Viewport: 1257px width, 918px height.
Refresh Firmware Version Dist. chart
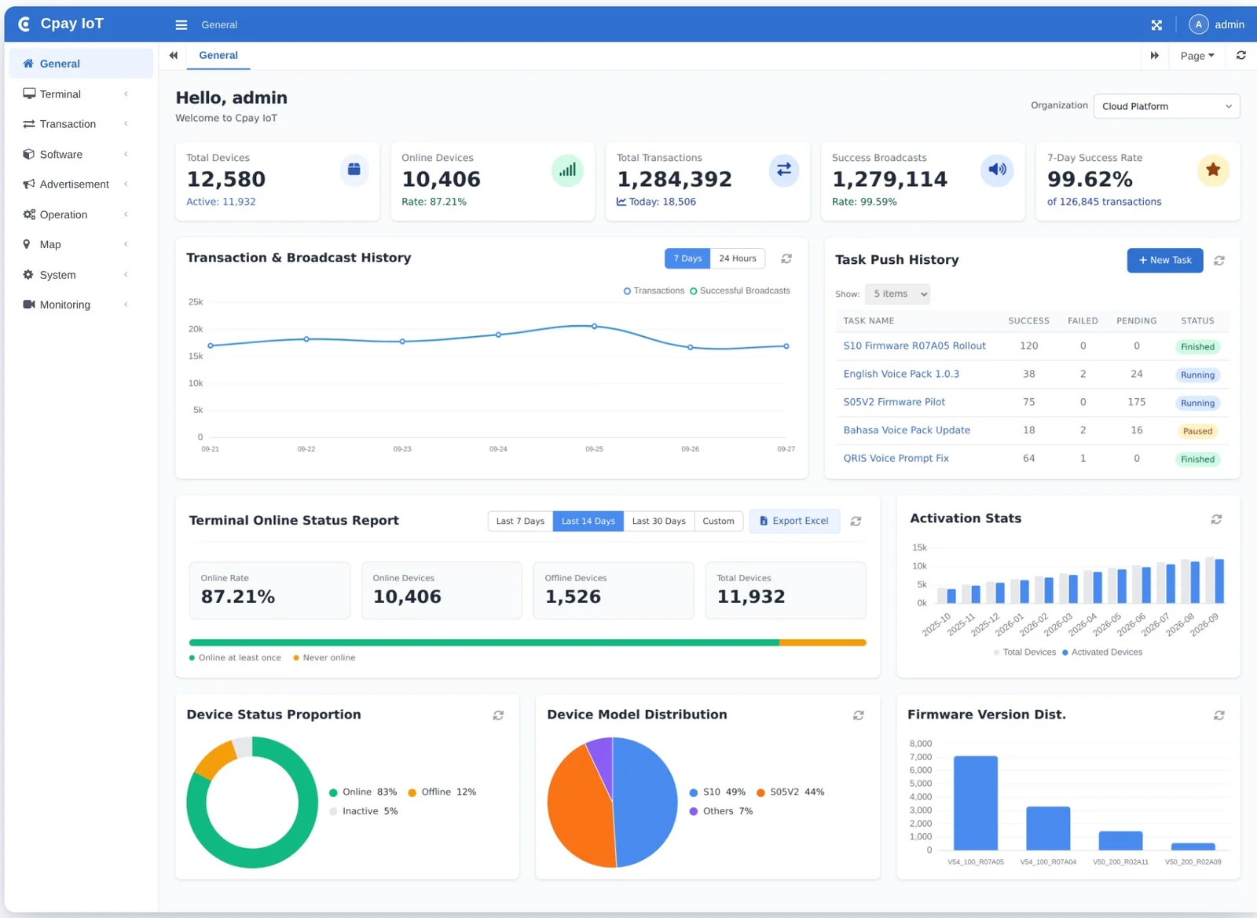pyautogui.click(x=1219, y=715)
